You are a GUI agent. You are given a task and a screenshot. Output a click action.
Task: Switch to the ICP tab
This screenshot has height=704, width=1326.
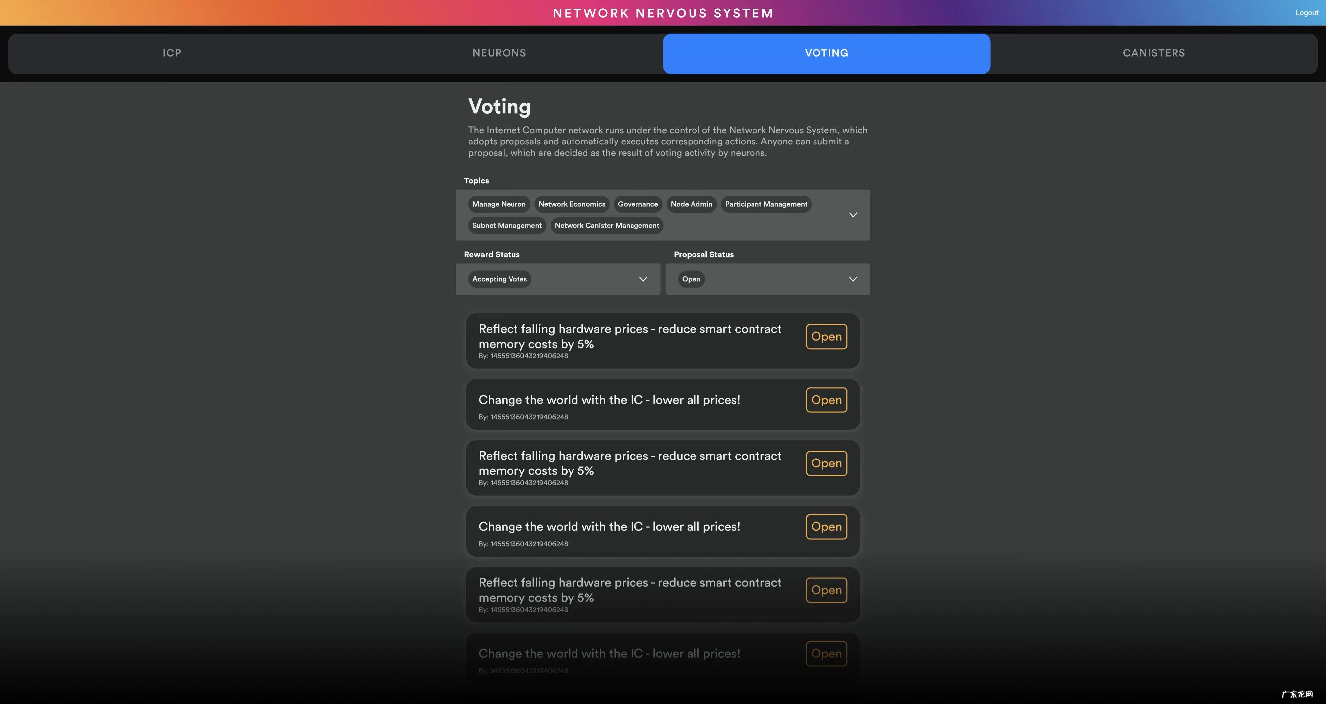[172, 53]
